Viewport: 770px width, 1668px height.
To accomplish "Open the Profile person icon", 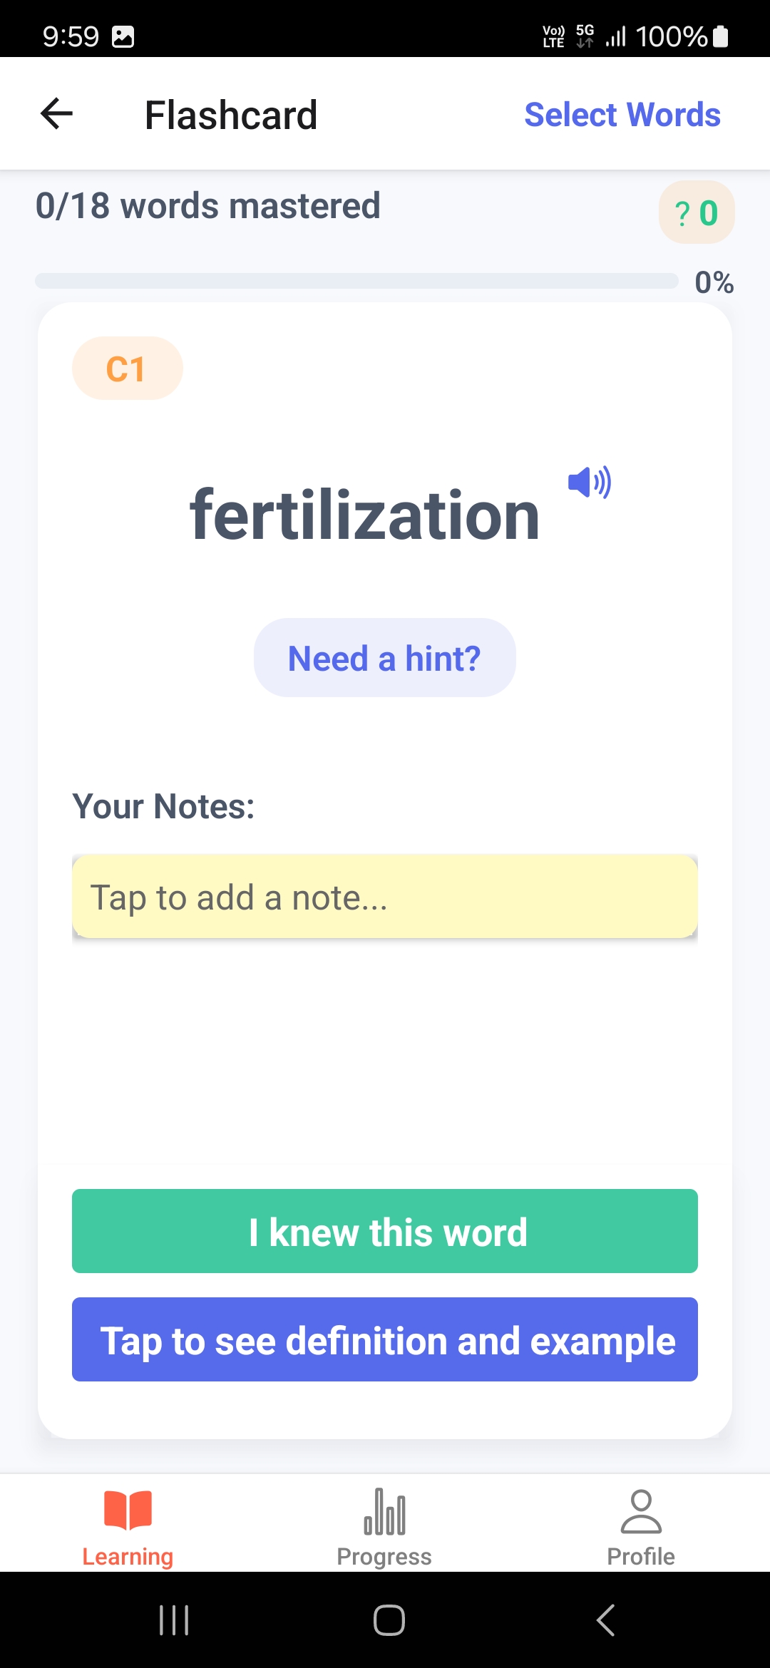I will (x=641, y=1511).
